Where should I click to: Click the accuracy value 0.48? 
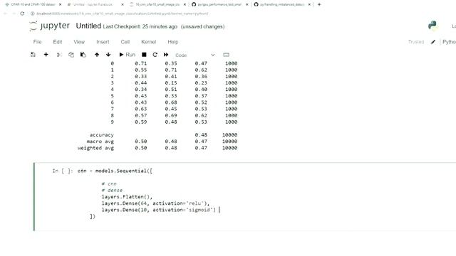coord(201,134)
